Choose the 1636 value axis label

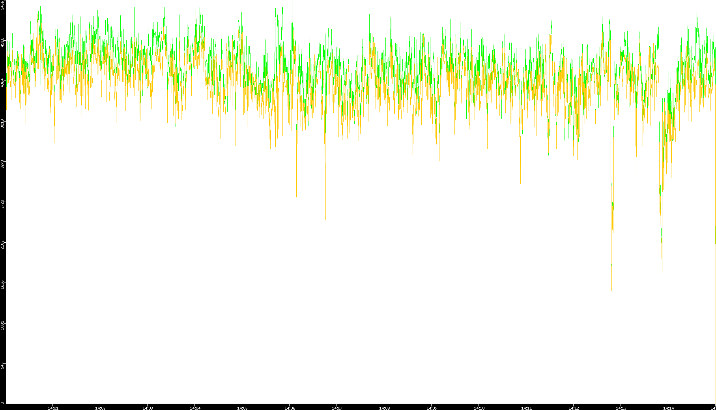coord(2,285)
